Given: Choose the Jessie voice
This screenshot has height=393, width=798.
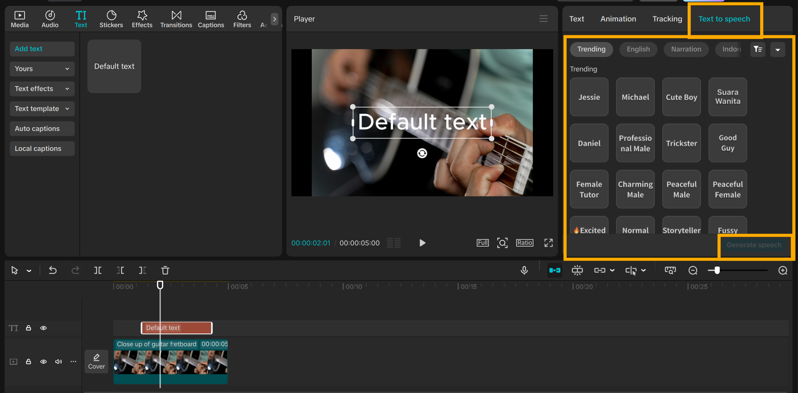Looking at the screenshot, I should 589,97.
